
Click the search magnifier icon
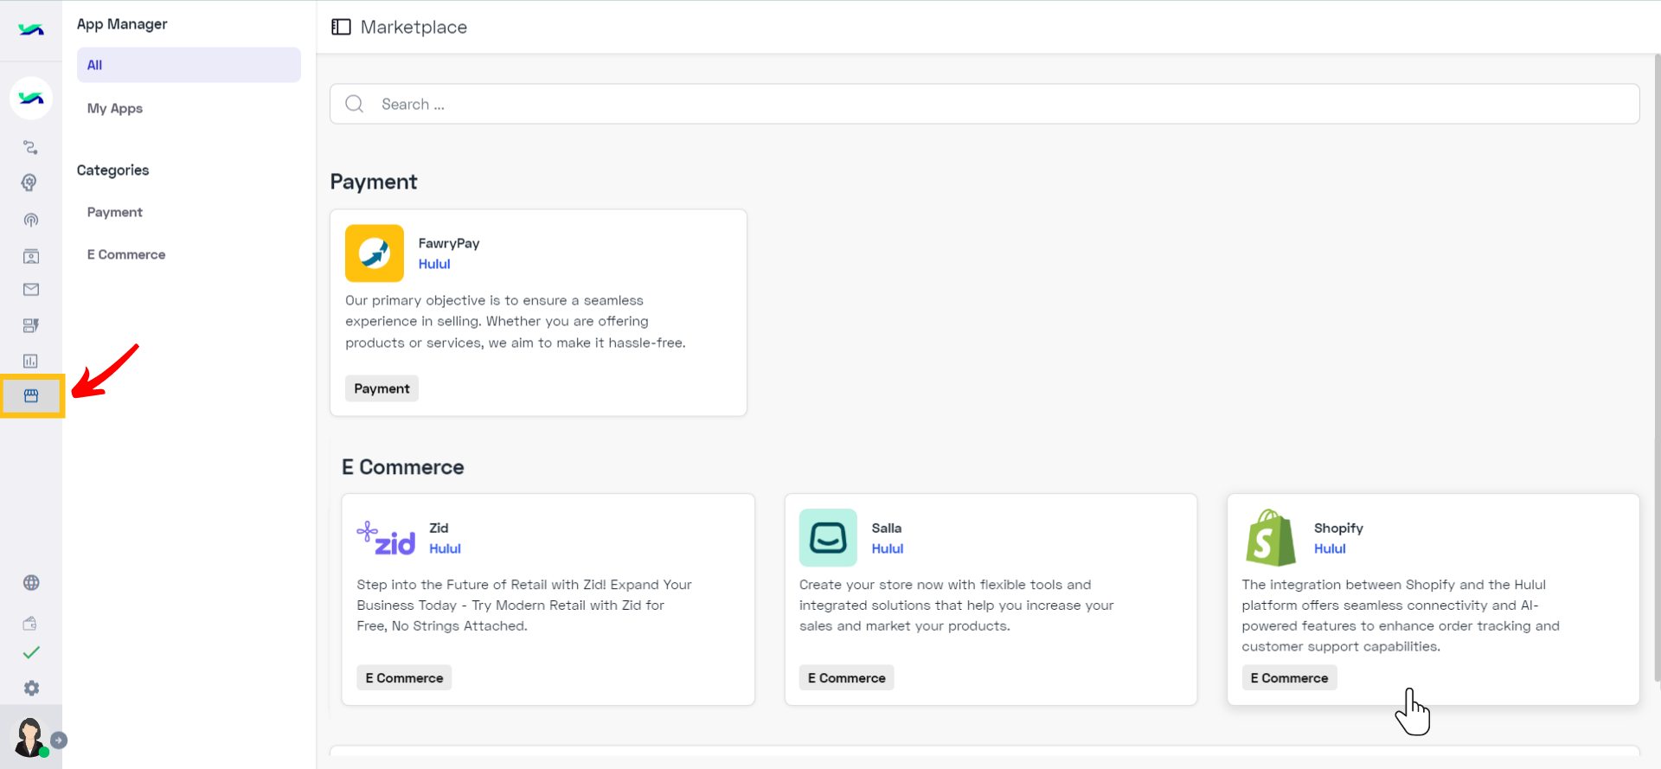(354, 104)
